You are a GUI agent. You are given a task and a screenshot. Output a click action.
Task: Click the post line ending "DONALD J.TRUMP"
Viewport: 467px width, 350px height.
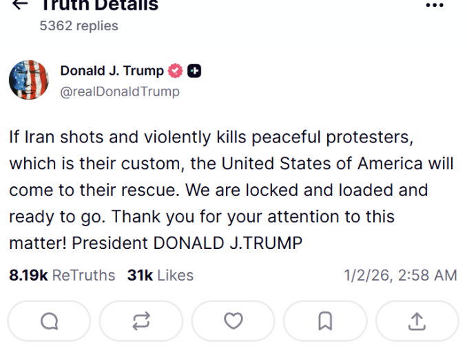tap(156, 243)
